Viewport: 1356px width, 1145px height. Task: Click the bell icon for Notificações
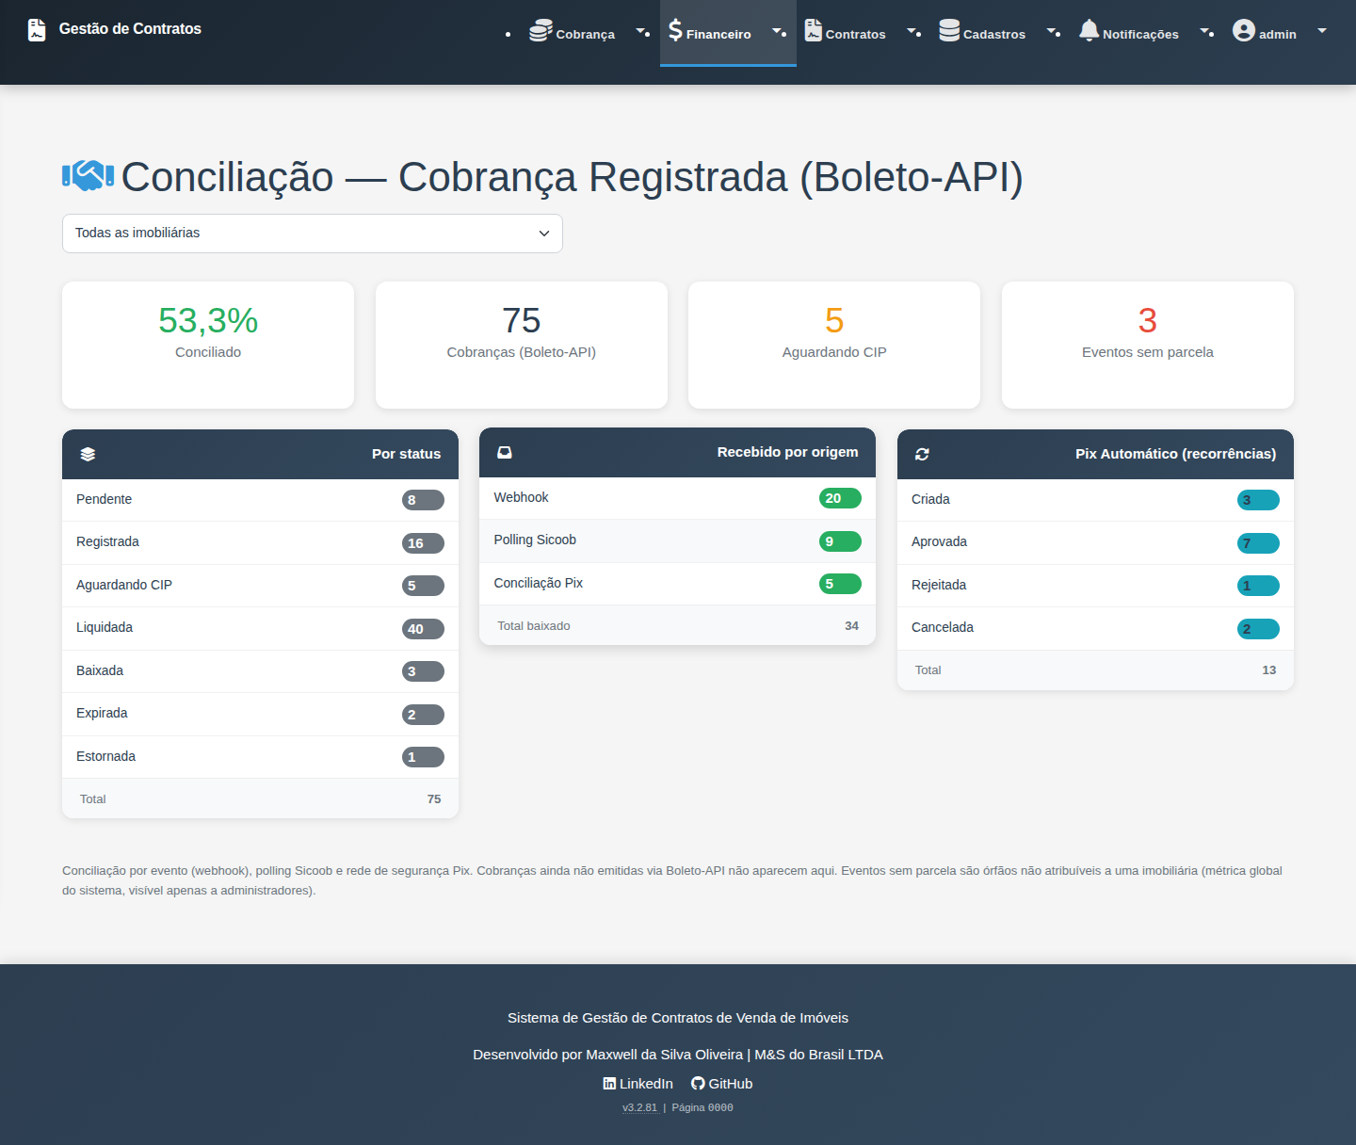pyautogui.click(x=1090, y=30)
